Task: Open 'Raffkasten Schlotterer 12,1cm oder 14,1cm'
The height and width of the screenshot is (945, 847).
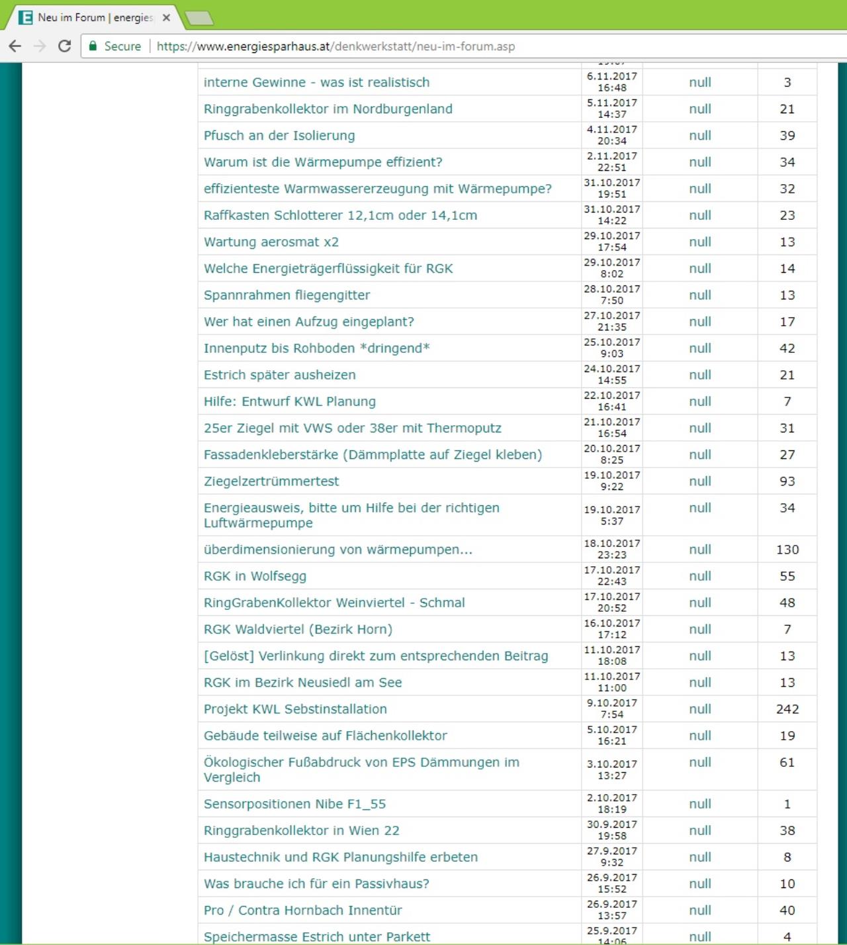Action: click(x=340, y=215)
